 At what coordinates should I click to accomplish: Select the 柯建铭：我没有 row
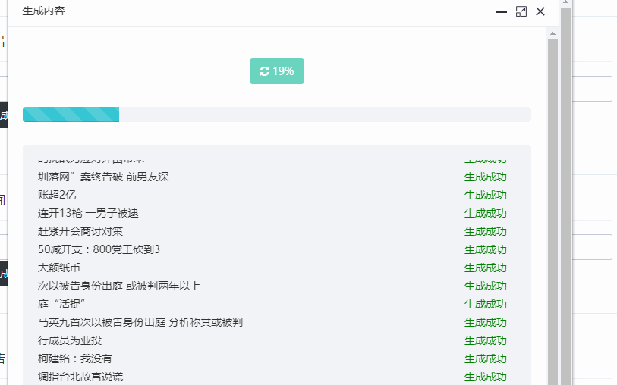(74, 358)
